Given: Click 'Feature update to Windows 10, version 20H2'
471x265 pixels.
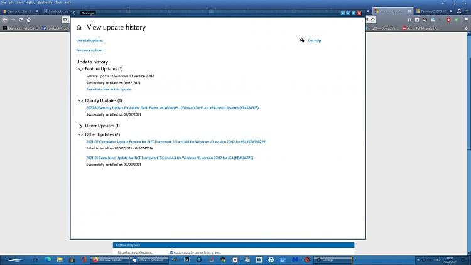Looking at the screenshot, I should (120, 76).
